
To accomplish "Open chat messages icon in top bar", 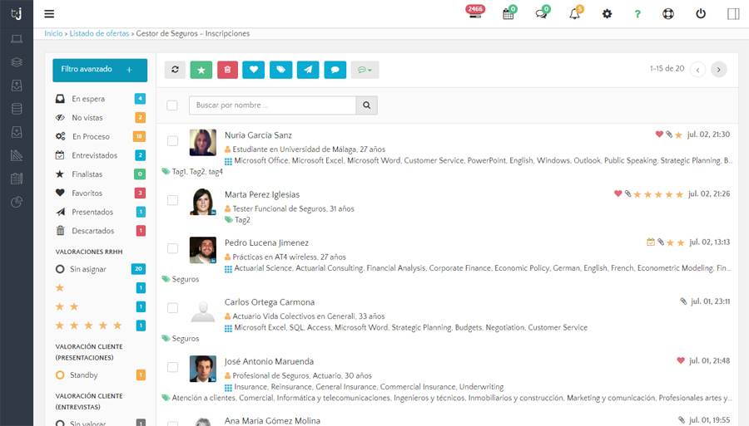I will click(542, 13).
